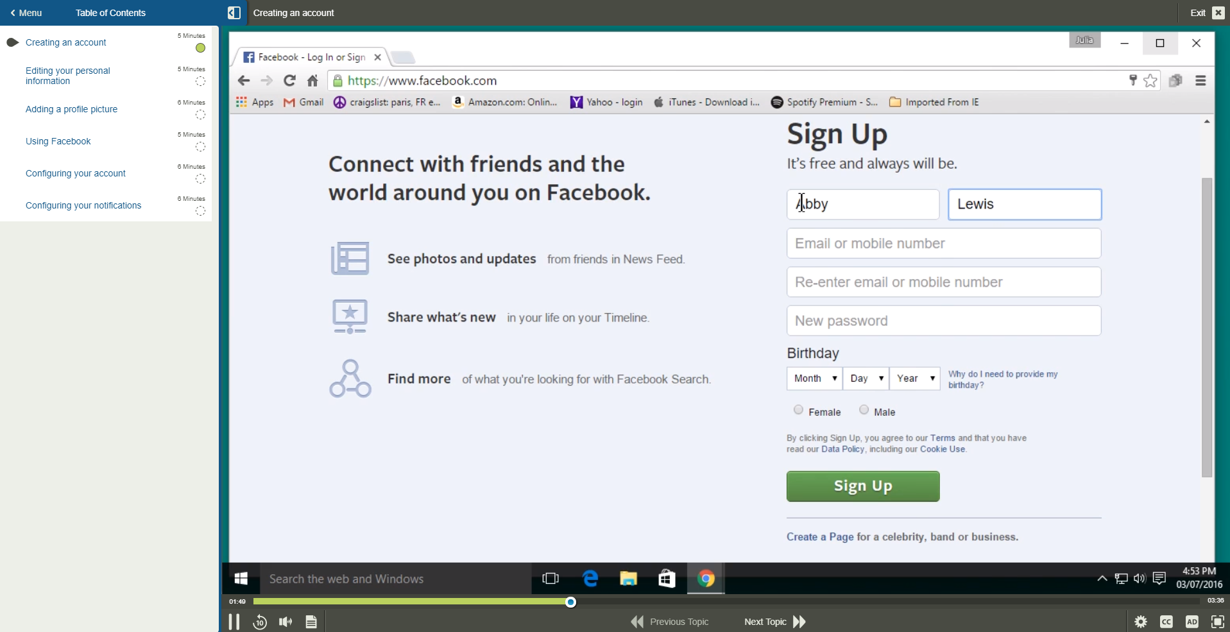The width and height of the screenshot is (1230, 632).
Task: Click the fullscreen icon in the player
Action: [x=1217, y=621]
